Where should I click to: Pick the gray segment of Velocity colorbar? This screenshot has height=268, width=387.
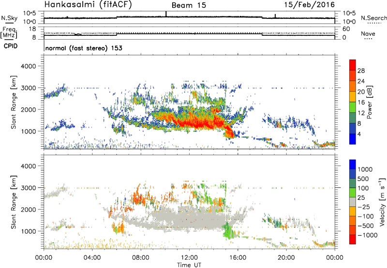353,202
